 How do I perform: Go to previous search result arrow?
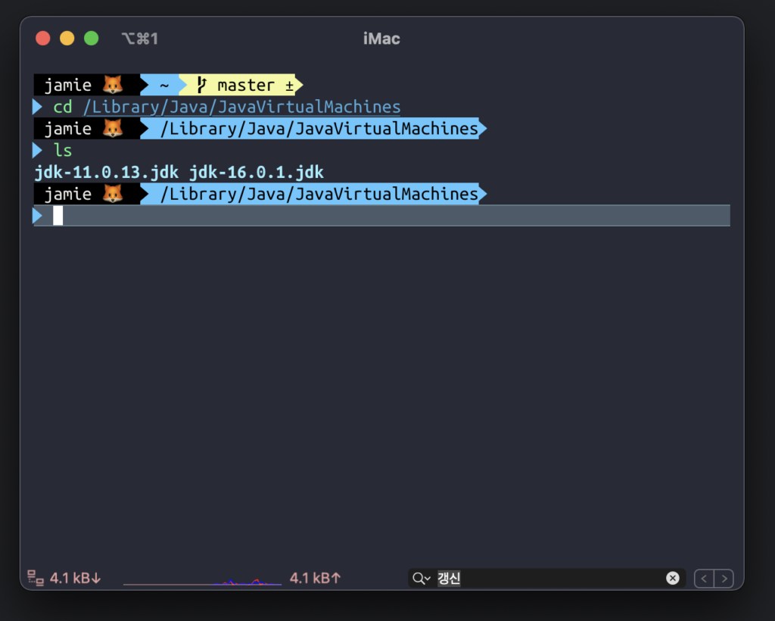(x=704, y=579)
